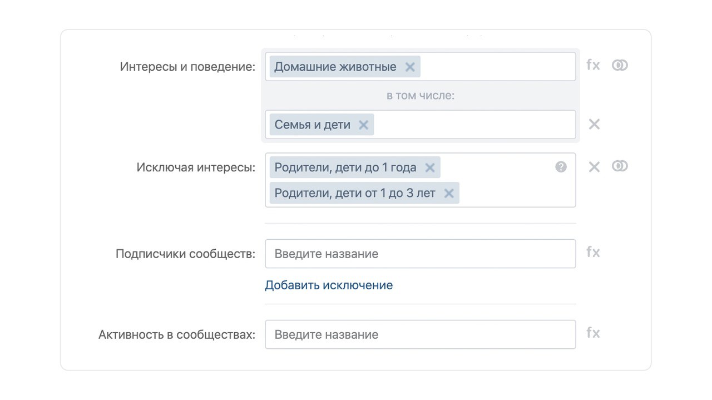Click the overlapping circles icon beside Исключая интересы
The width and height of the screenshot is (712, 400).
coord(620,166)
